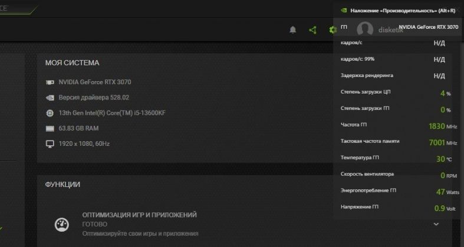Click the share icon in header

(x=312, y=30)
